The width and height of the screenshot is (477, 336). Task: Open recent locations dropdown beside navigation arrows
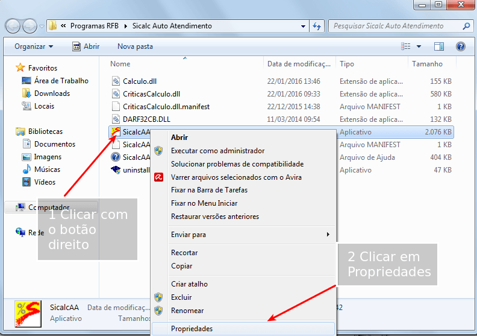[x=42, y=27]
